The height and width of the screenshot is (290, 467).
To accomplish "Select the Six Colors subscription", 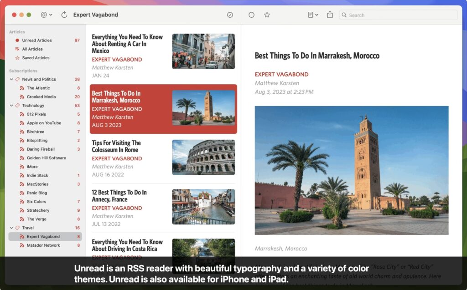I will pyautogui.click(x=36, y=202).
